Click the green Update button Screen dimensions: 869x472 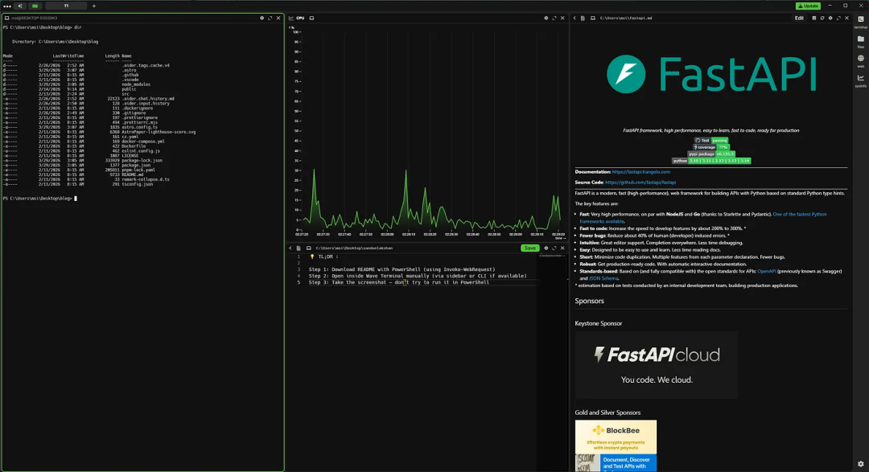pos(808,6)
